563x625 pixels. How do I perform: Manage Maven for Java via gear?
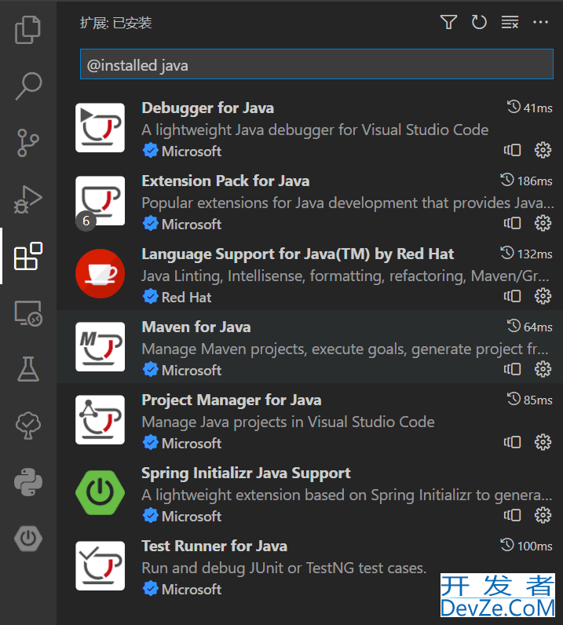pos(543,369)
